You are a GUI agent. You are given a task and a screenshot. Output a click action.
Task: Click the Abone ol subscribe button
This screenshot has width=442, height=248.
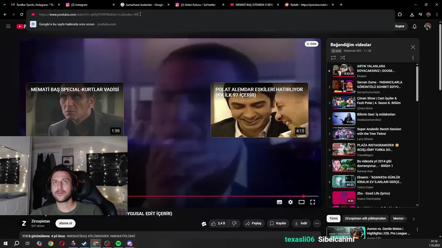point(65,223)
